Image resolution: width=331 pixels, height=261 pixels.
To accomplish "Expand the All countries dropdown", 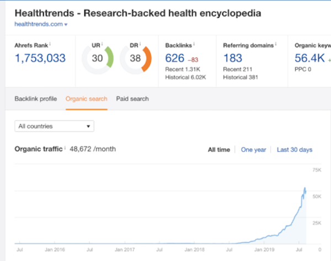I will [x=54, y=126].
